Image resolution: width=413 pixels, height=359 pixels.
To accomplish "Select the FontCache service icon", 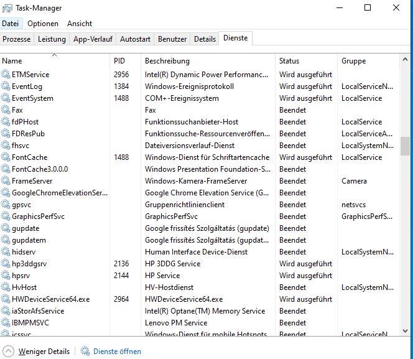I will coord(6,157).
